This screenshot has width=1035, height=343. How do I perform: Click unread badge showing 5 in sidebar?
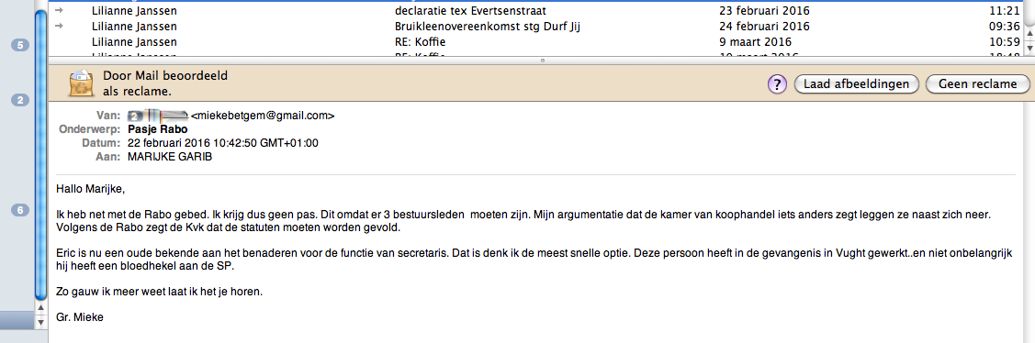(20, 46)
